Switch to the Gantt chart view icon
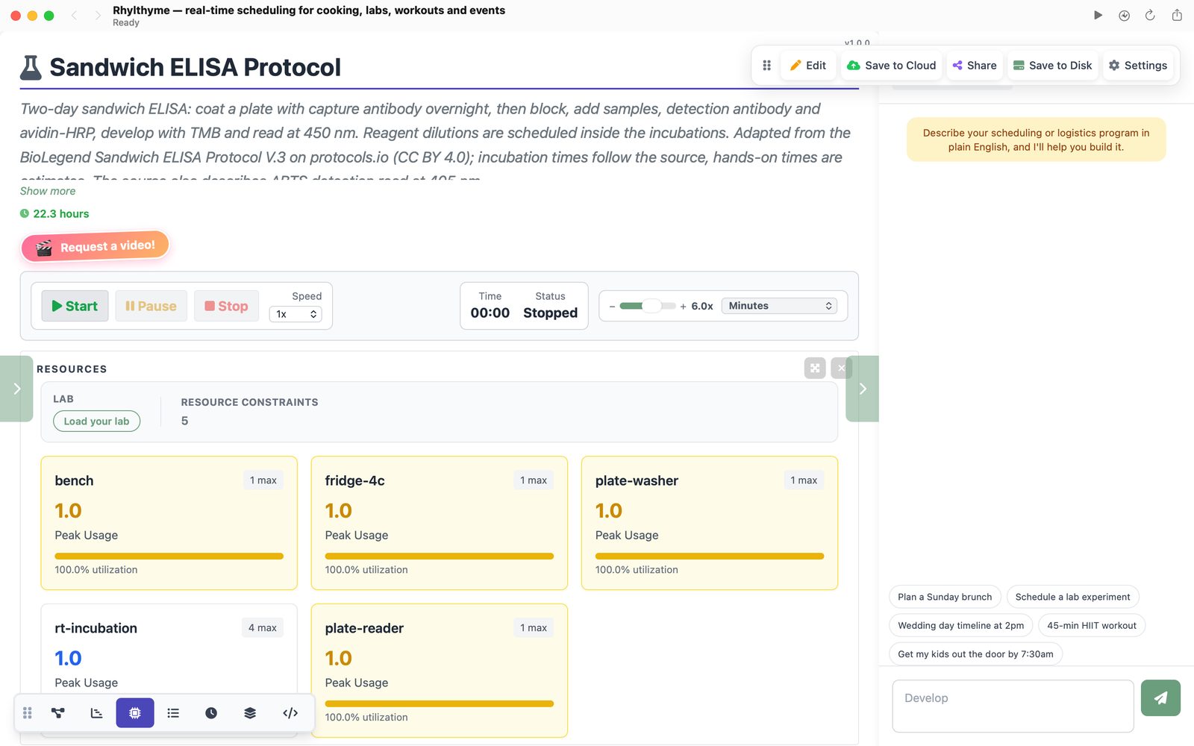 pyautogui.click(x=96, y=713)
